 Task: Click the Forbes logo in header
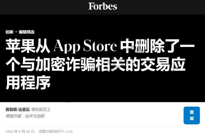coord(103,6)
